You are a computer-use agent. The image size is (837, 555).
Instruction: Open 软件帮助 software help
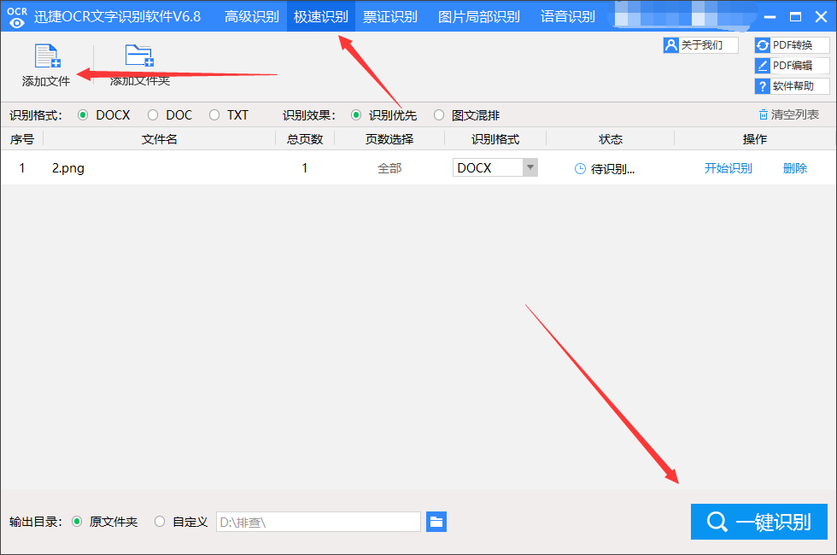click(x=793, y=86)
